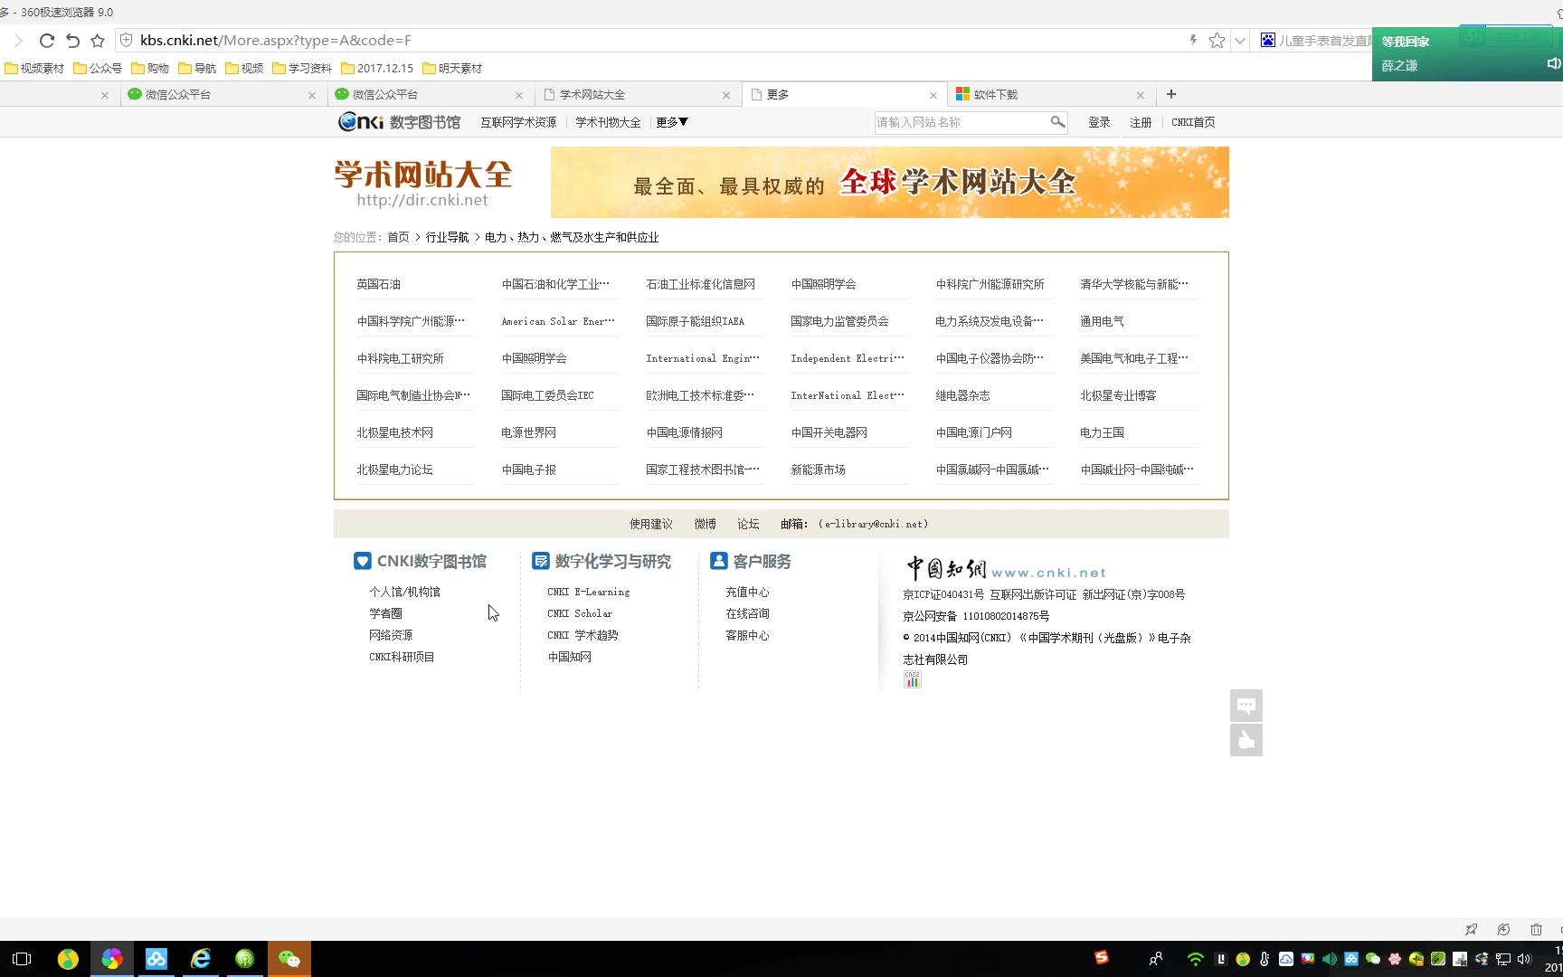
Task: Open the 2017.12.15 bookmark folder
Action: [377, 68]
